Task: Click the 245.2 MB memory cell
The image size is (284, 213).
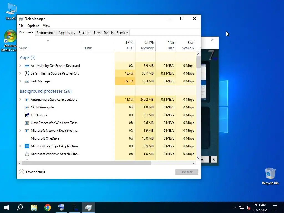Action: pyautogui.click(x=145, y=100)
